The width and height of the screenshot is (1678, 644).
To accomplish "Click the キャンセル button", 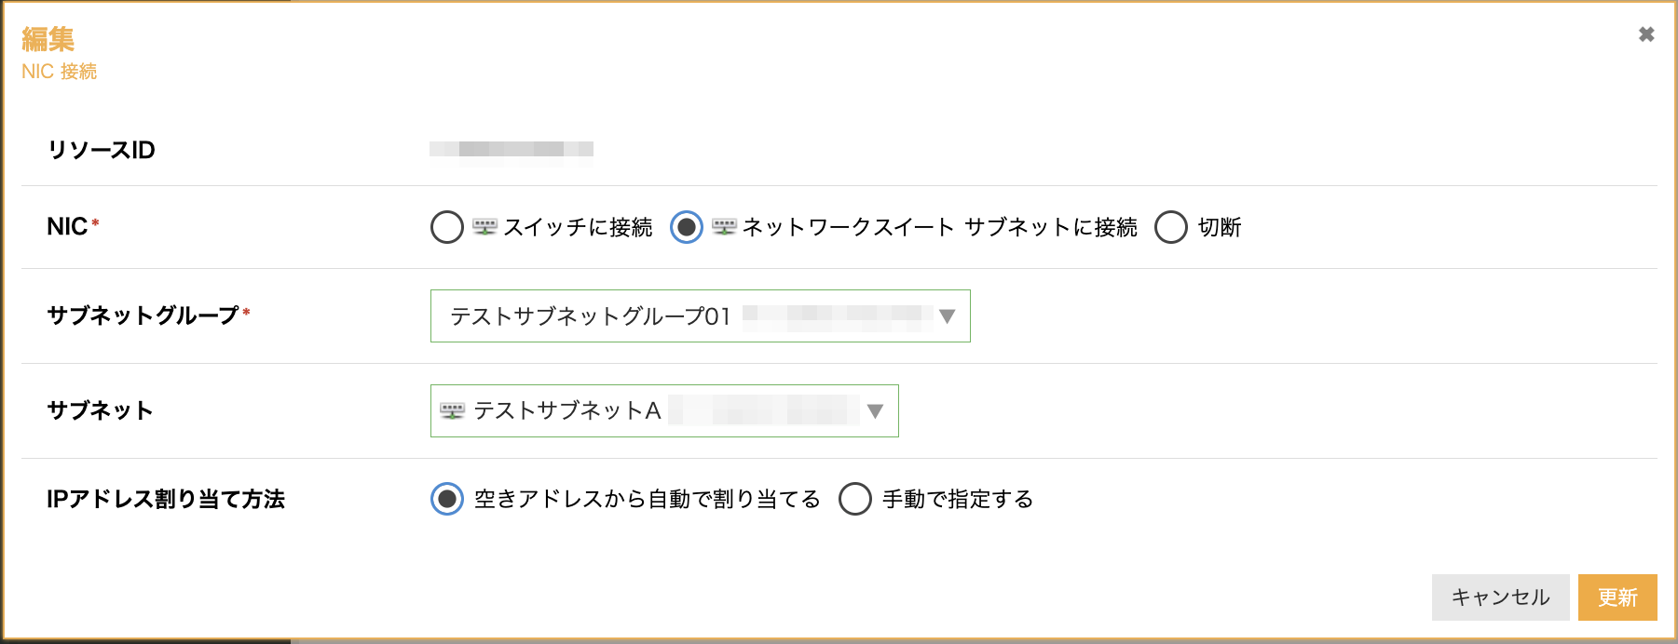I will 1501,597.
